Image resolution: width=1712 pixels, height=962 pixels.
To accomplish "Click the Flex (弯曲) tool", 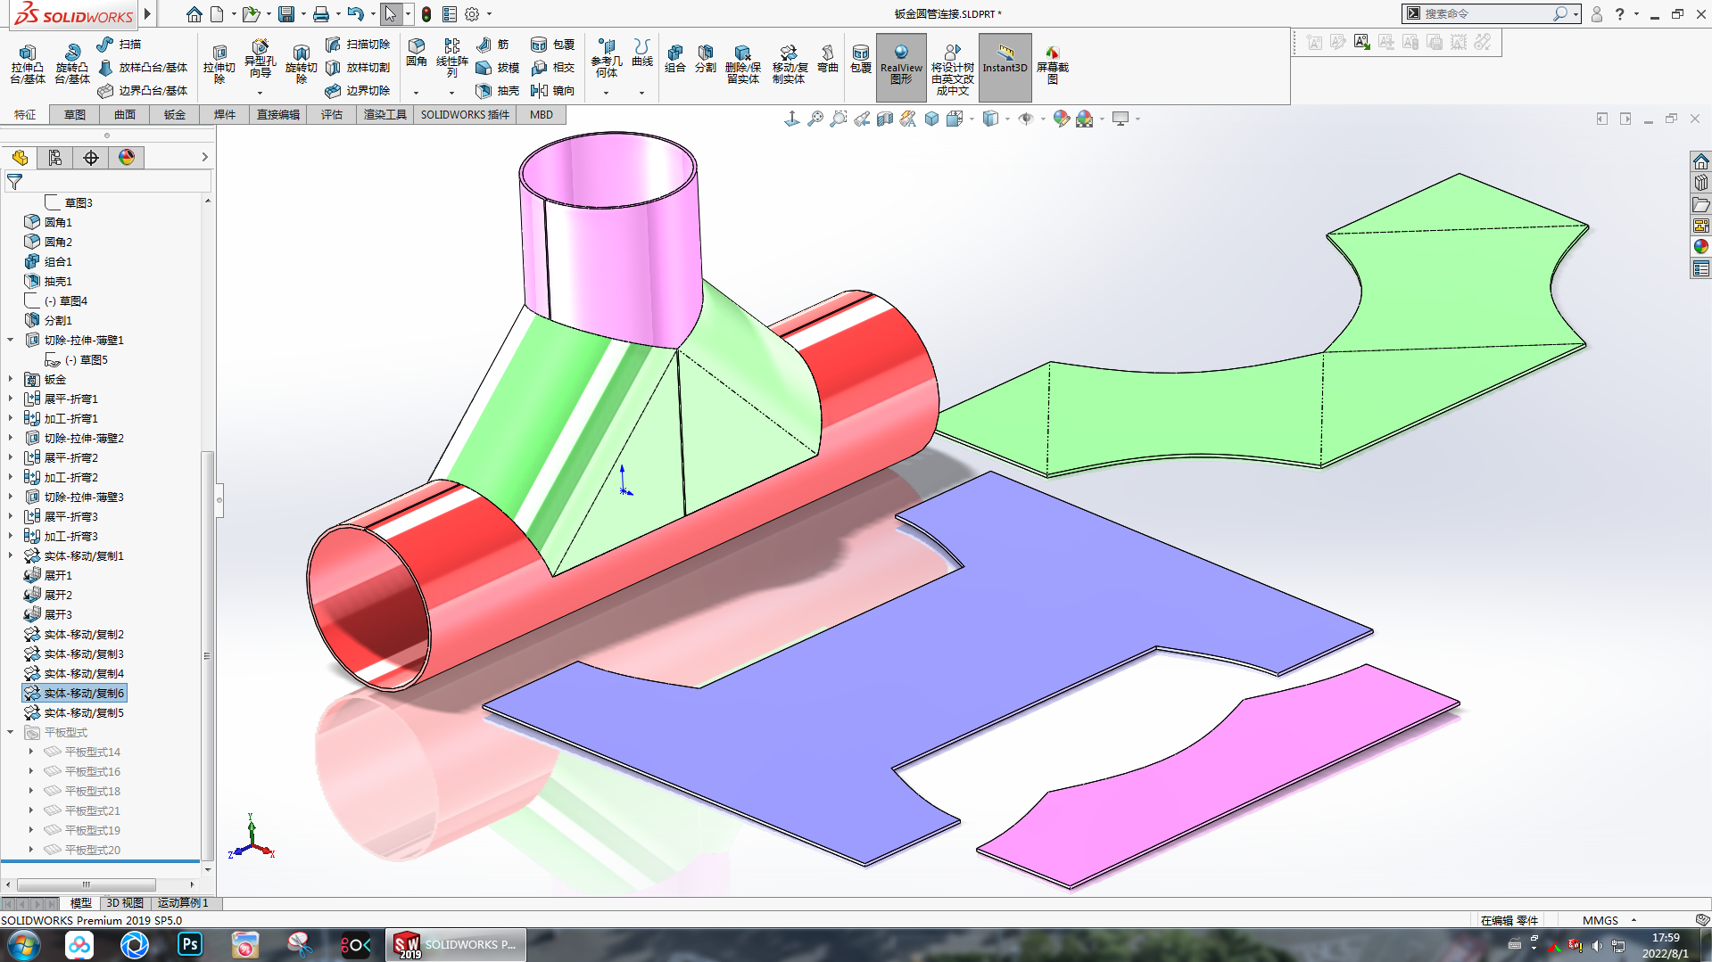I will click(x=827, y=58).
